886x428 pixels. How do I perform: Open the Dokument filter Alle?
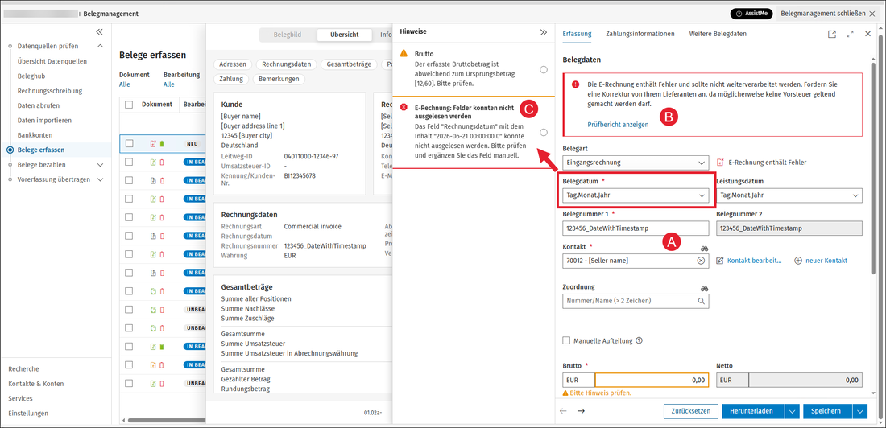click(124, 84)
